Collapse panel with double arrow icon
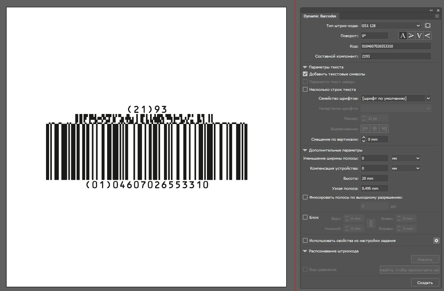The height and width of the screenshot is (291, 444). (x=431, y=10)
